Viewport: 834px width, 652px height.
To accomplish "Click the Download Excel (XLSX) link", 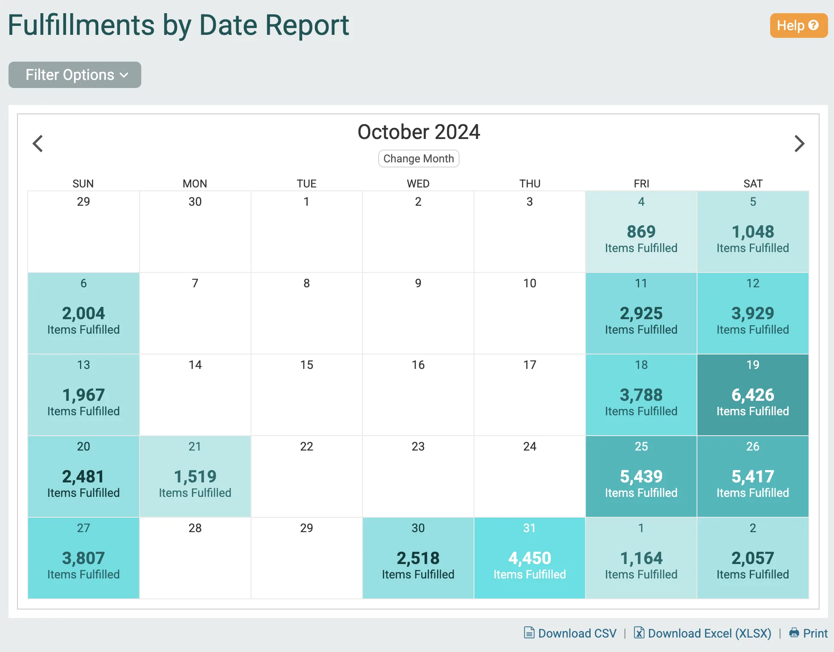I will (709, 633).
